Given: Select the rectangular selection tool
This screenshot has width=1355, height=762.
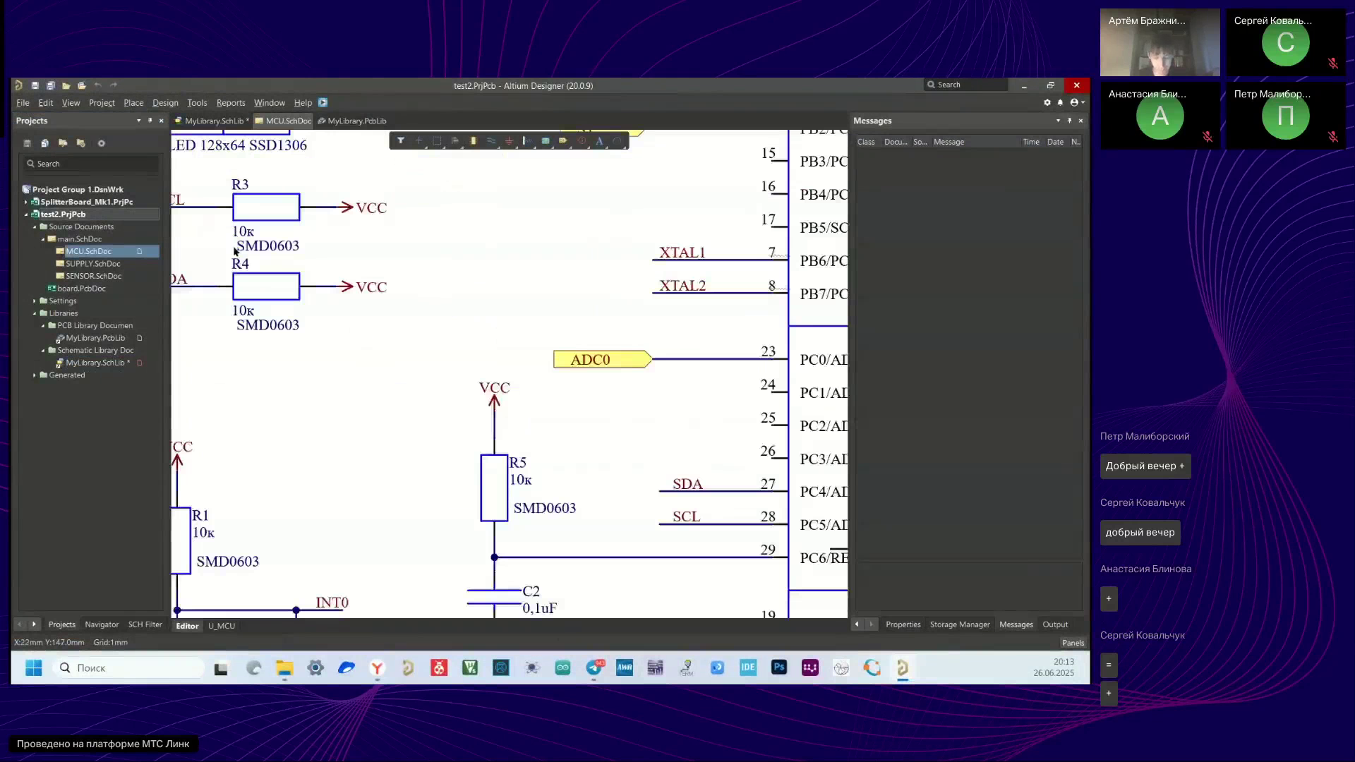Looking at the screenshot, I should coord(437,140).
